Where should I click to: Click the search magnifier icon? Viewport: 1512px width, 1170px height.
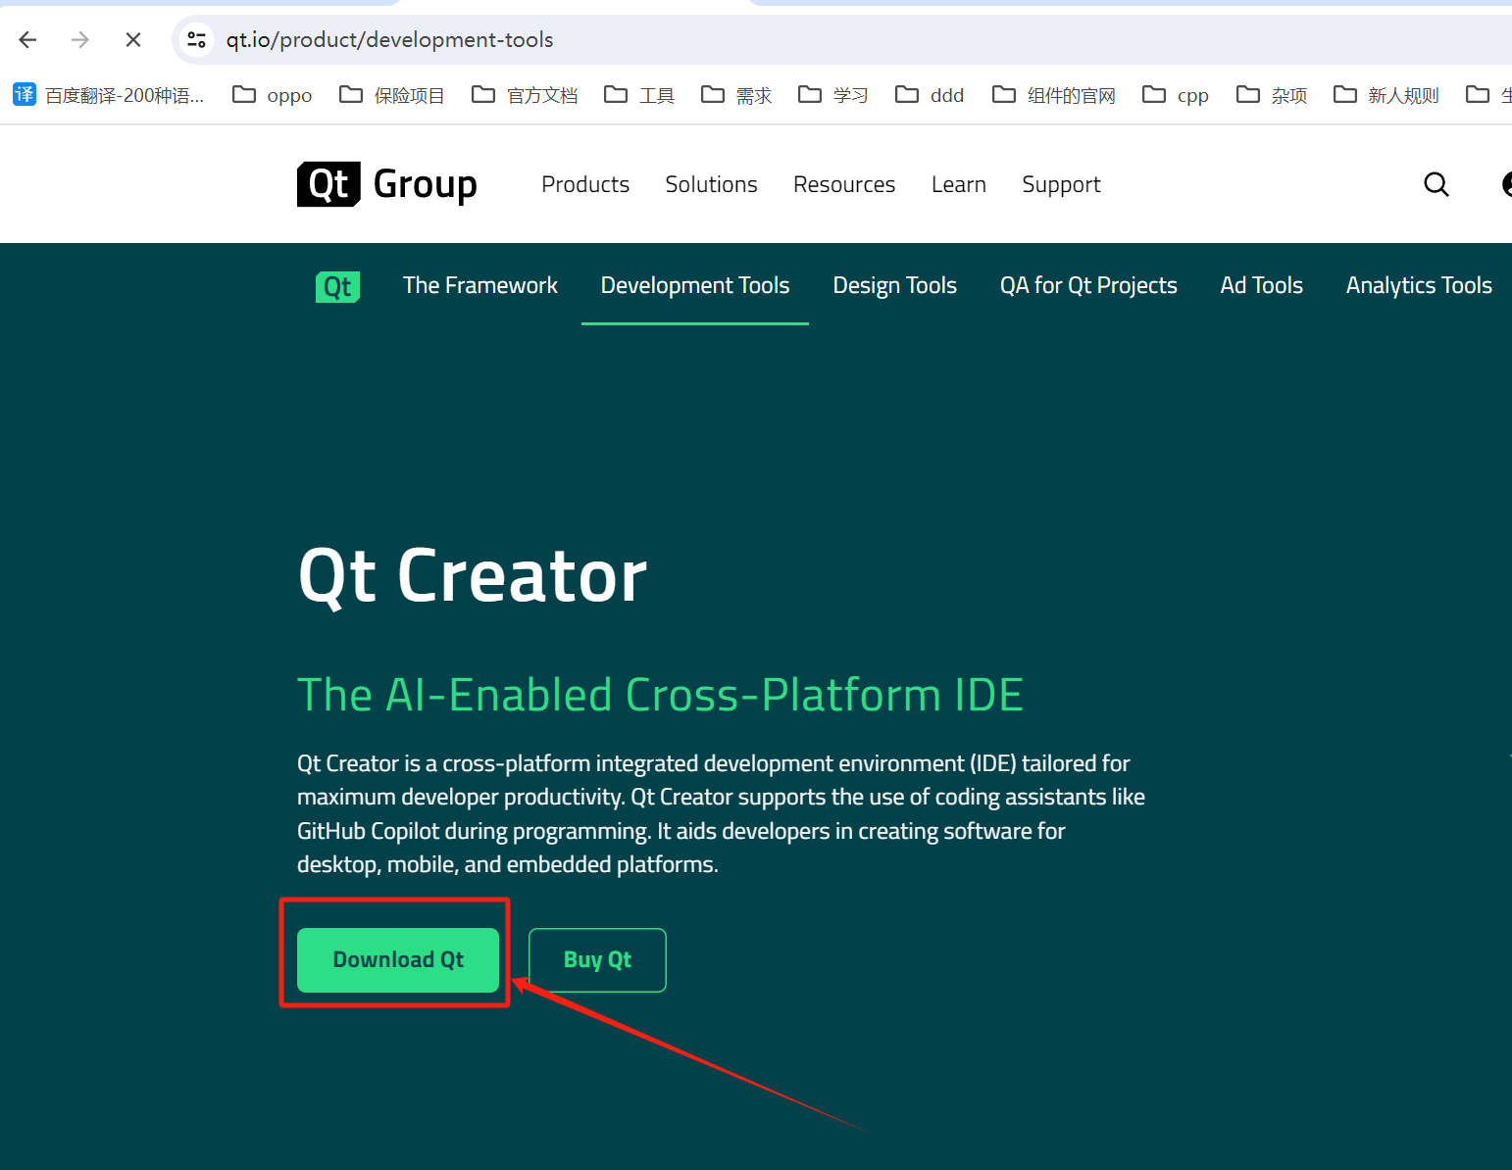1436,184
